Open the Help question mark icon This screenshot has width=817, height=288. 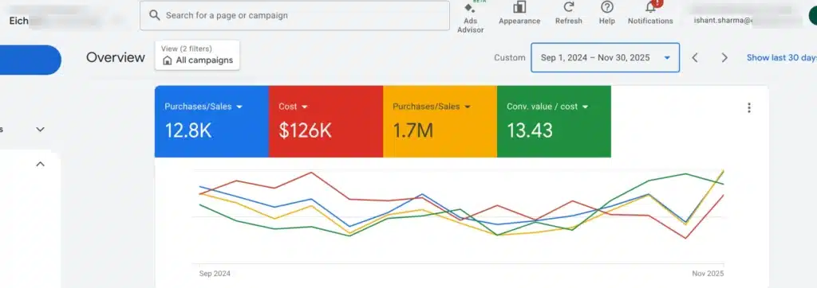coord(606,7)
